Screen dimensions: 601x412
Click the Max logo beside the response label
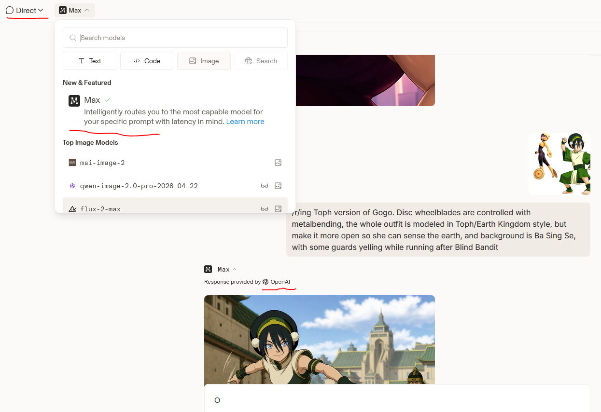pyautogui.click(x=208, y=269)
